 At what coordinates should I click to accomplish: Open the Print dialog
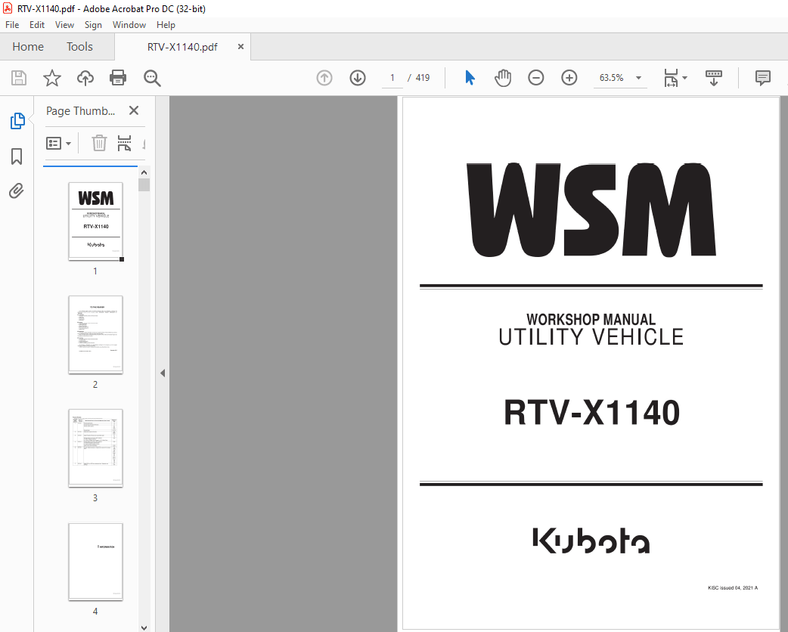pos(118,78)
